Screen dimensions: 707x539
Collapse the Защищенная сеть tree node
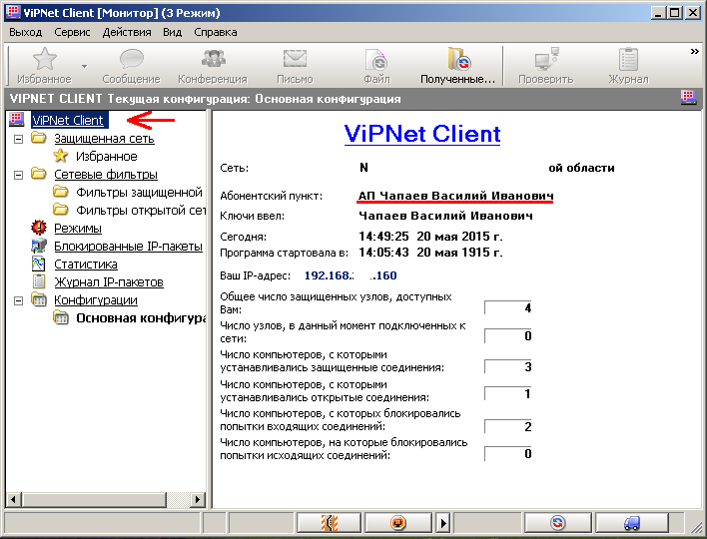pyautogui.click(x=19, y=140)
